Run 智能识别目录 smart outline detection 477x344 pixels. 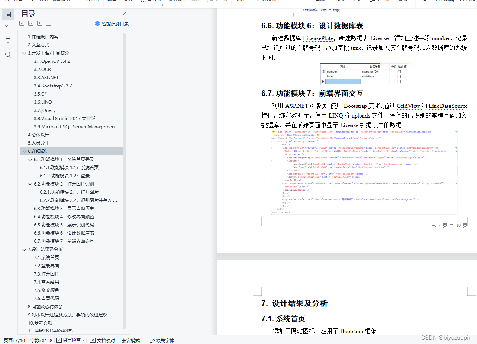112,23
